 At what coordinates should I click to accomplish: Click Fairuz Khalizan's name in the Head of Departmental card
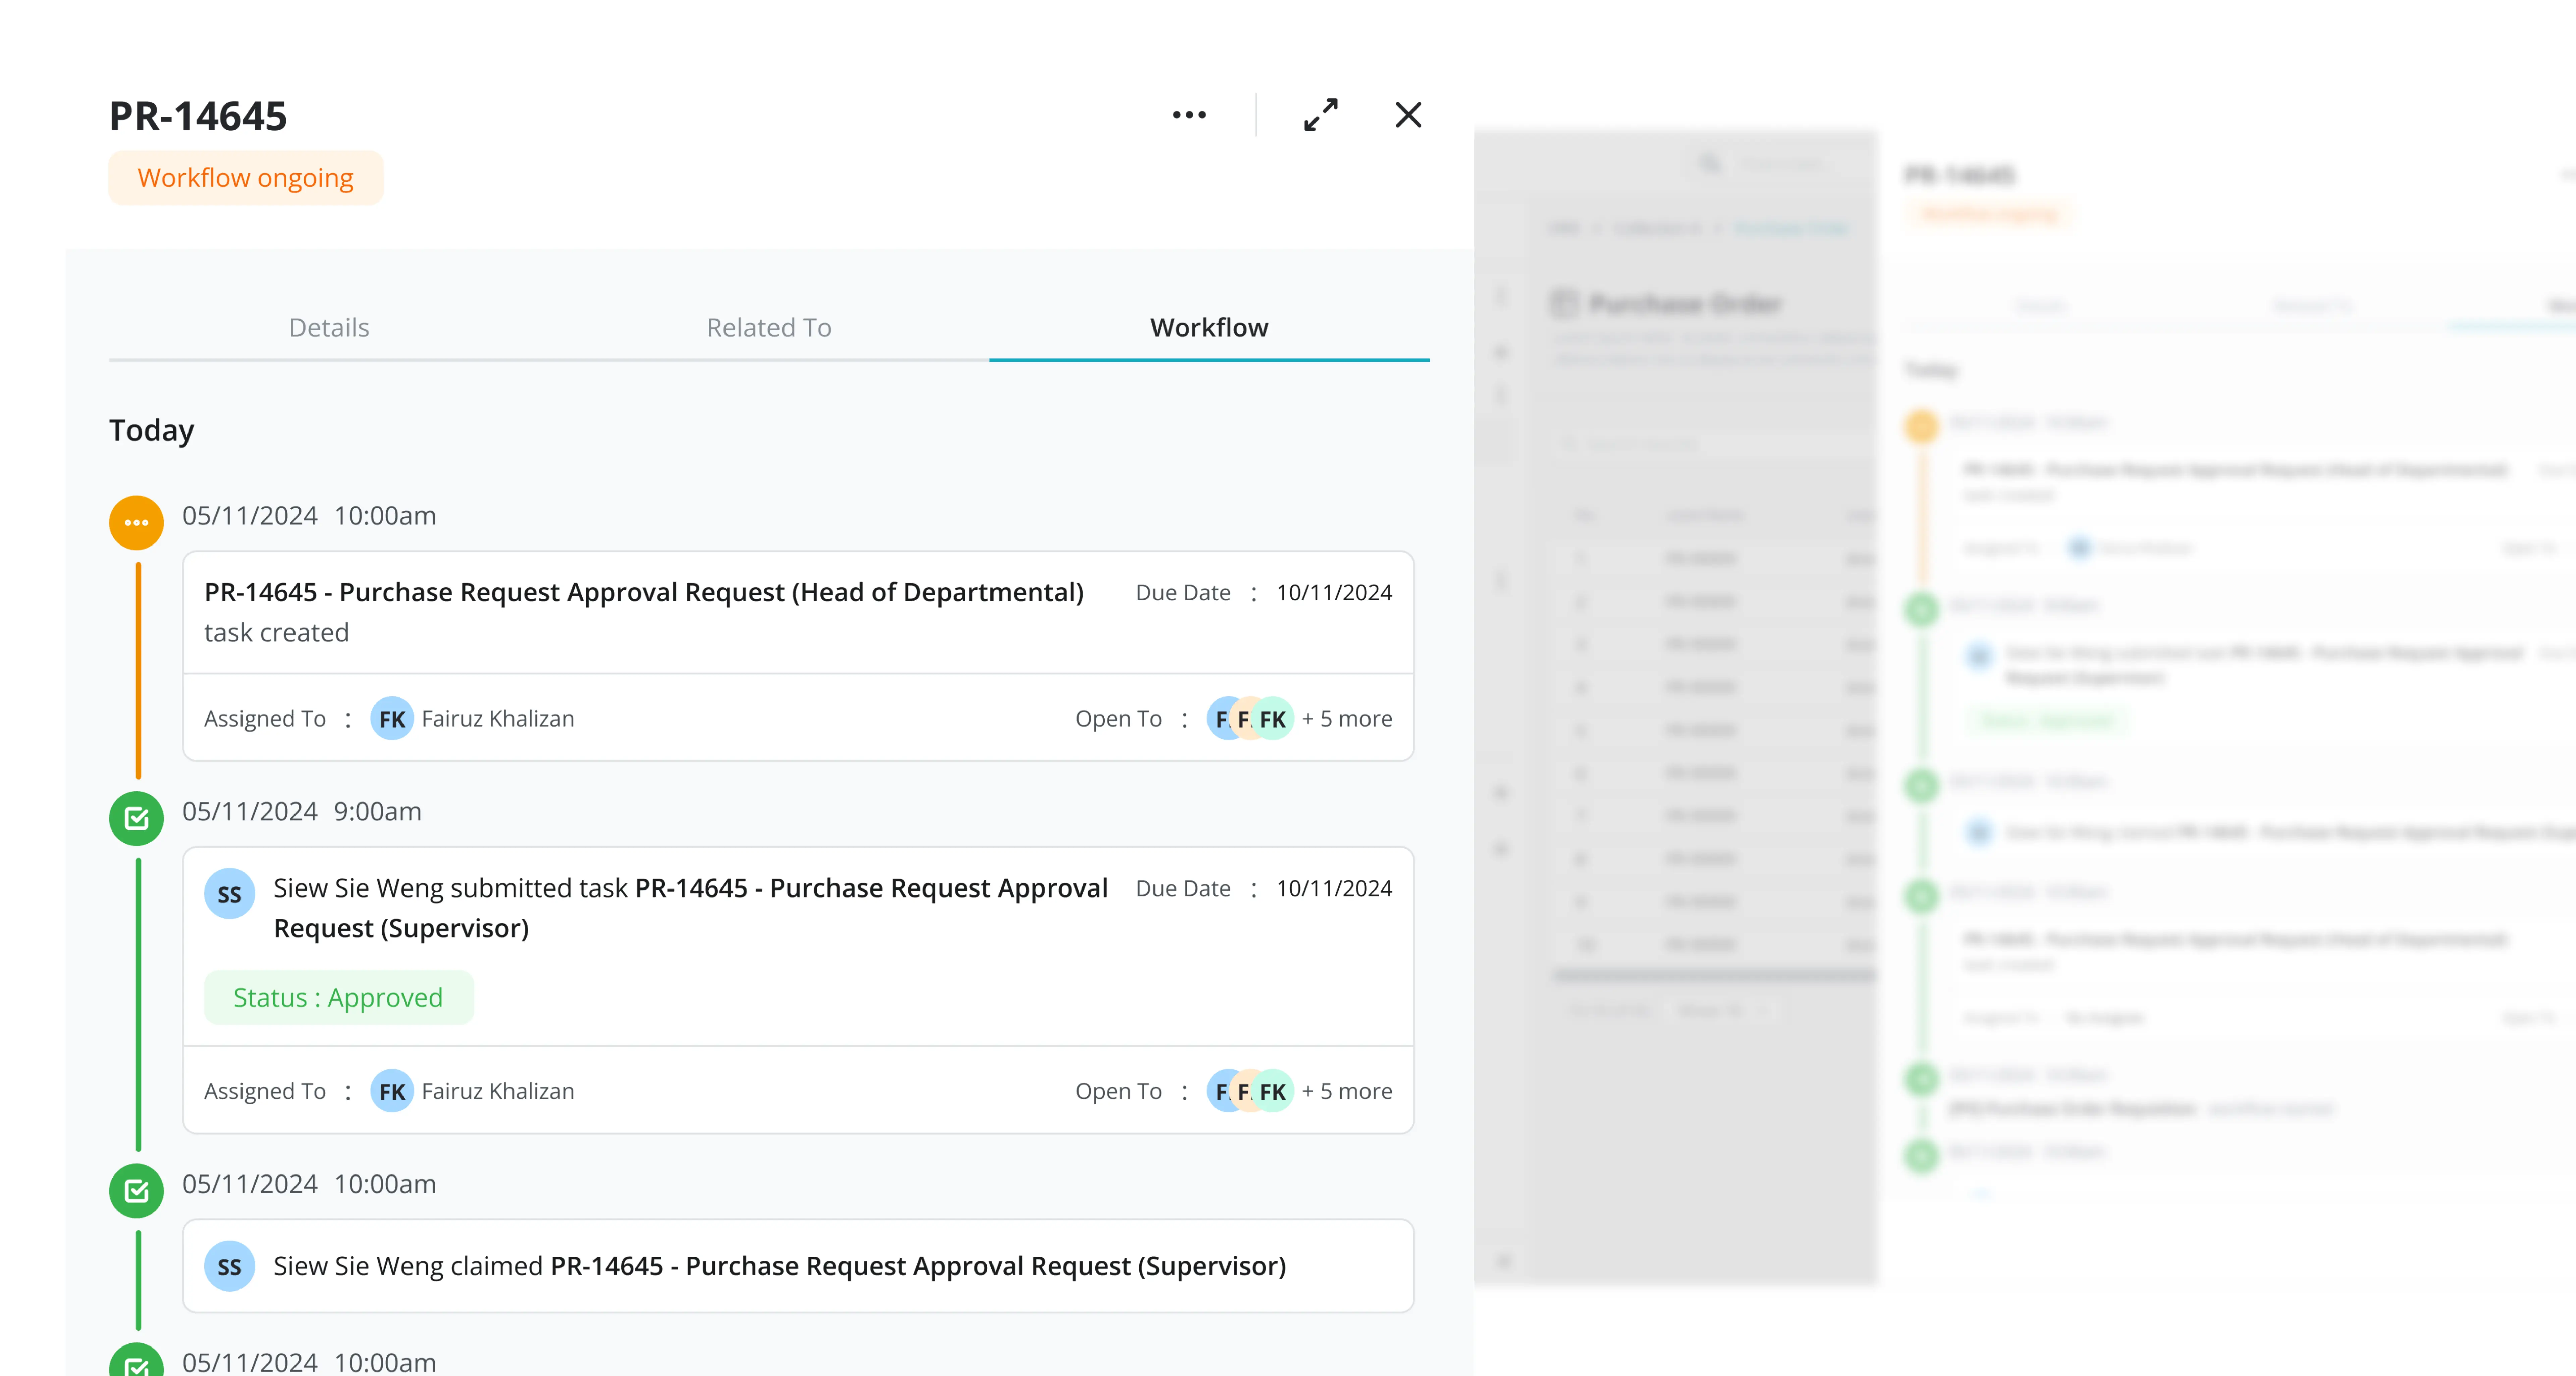[498, 719]
